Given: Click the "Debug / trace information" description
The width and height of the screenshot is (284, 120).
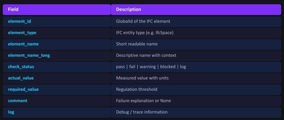Looking at the screenshot, I should 142,112.
